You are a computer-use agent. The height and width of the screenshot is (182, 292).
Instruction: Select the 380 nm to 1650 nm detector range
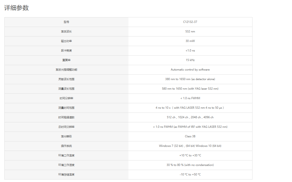tap(190, 79)
